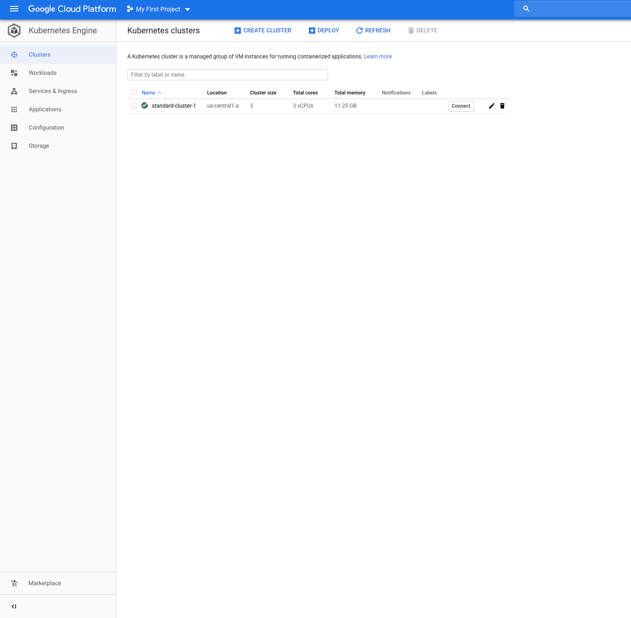
Task: Click the Storage sidebar icon
Action: click(x=14, y=146)
